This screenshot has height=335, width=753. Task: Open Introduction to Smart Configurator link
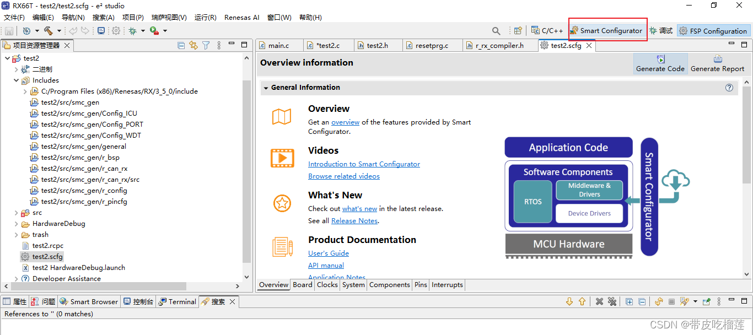coord(364,164)
